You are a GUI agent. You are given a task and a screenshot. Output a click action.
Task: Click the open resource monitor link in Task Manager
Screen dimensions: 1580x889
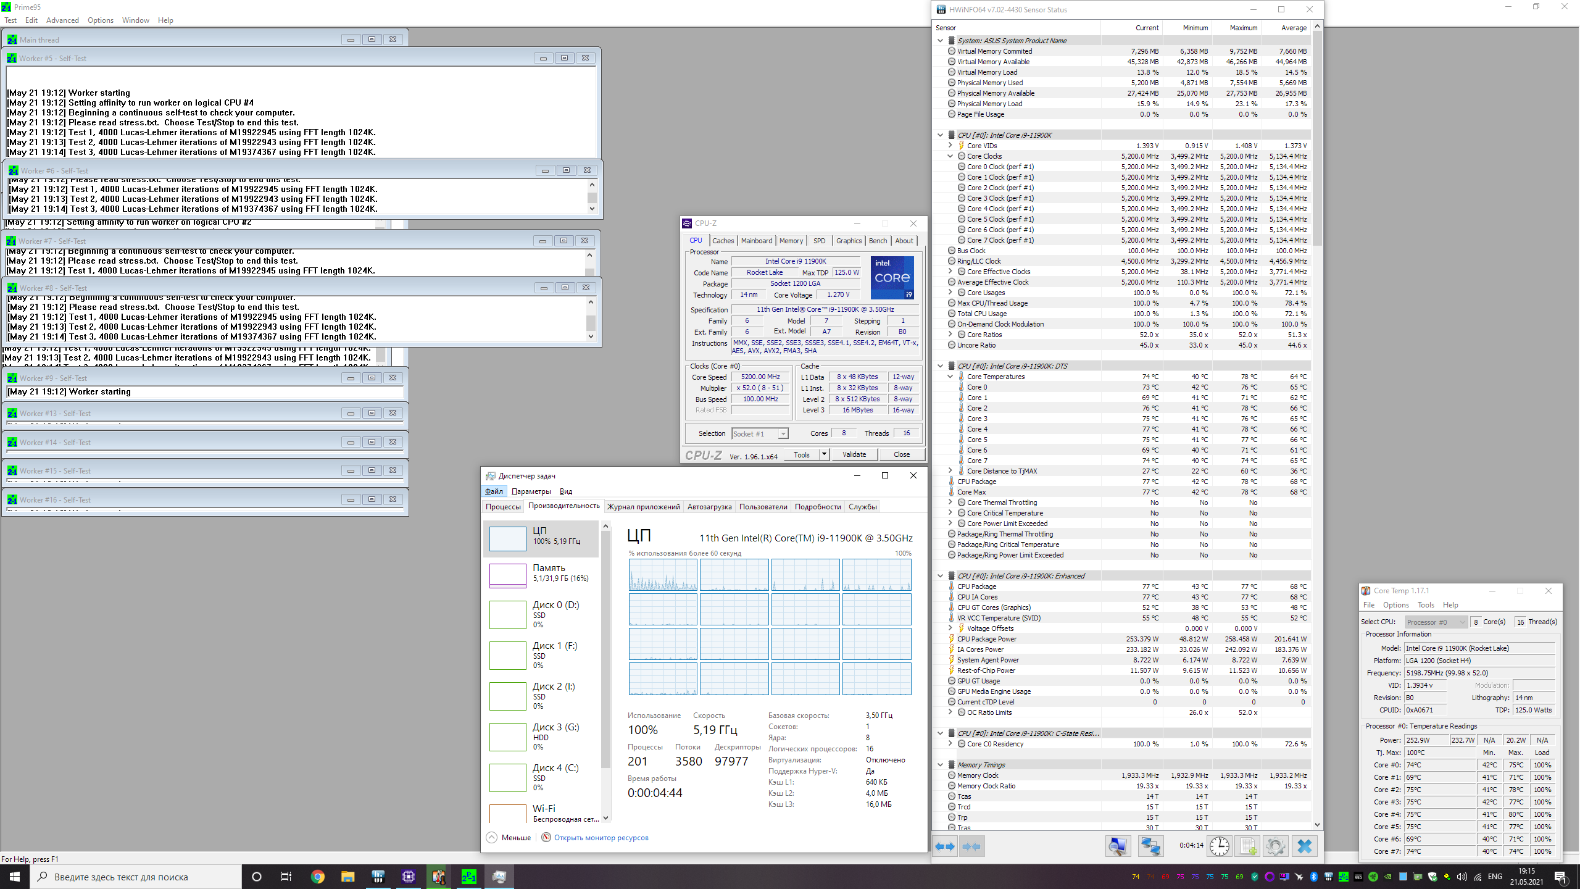click(x=601, y=838)
